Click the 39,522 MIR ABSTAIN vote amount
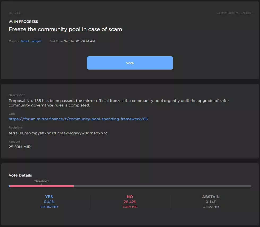Viewport: 260px width, 227px height. 211,207
